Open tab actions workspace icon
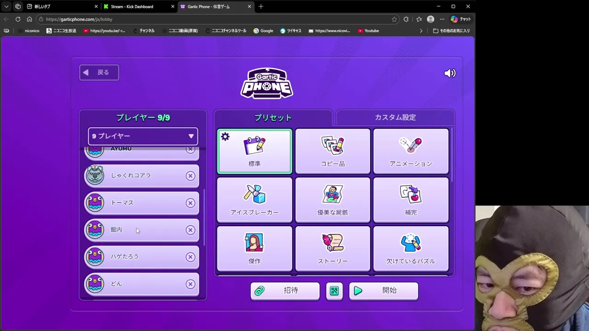The image size is (589, 331). (18, 6)
